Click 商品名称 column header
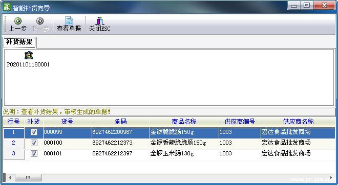 [184, 122]
